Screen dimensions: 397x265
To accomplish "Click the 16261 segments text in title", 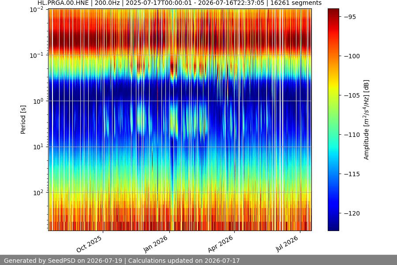I will click(296, 3).
